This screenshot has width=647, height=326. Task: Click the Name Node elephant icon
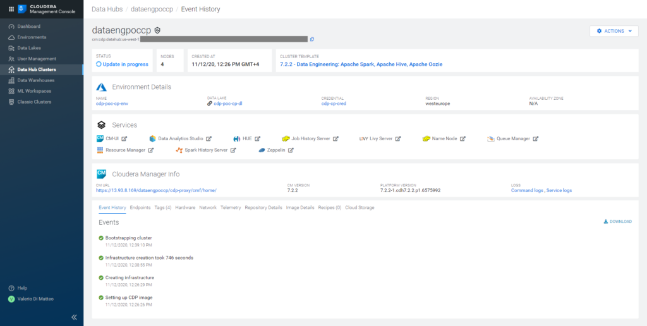[x=426, y=138]
